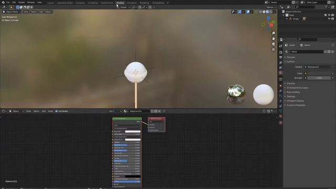Click the Scene name field in top bar

pos(281,2)
